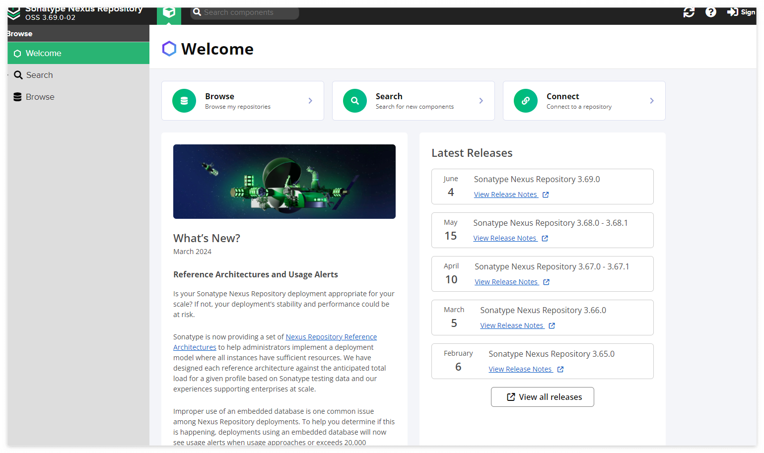
Task: Open View Release Notes for 3.67.0 - 3.67.1
Action: (507, 282)
